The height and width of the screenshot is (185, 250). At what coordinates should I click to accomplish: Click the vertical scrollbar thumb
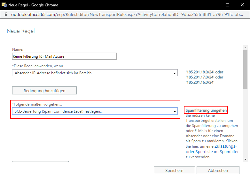tap(245, 69)
